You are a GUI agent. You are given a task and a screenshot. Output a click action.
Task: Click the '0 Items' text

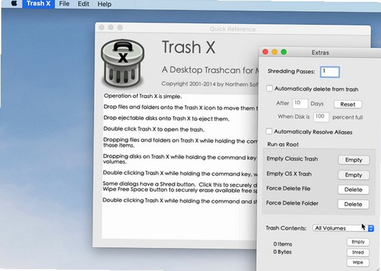pos(283,244)
